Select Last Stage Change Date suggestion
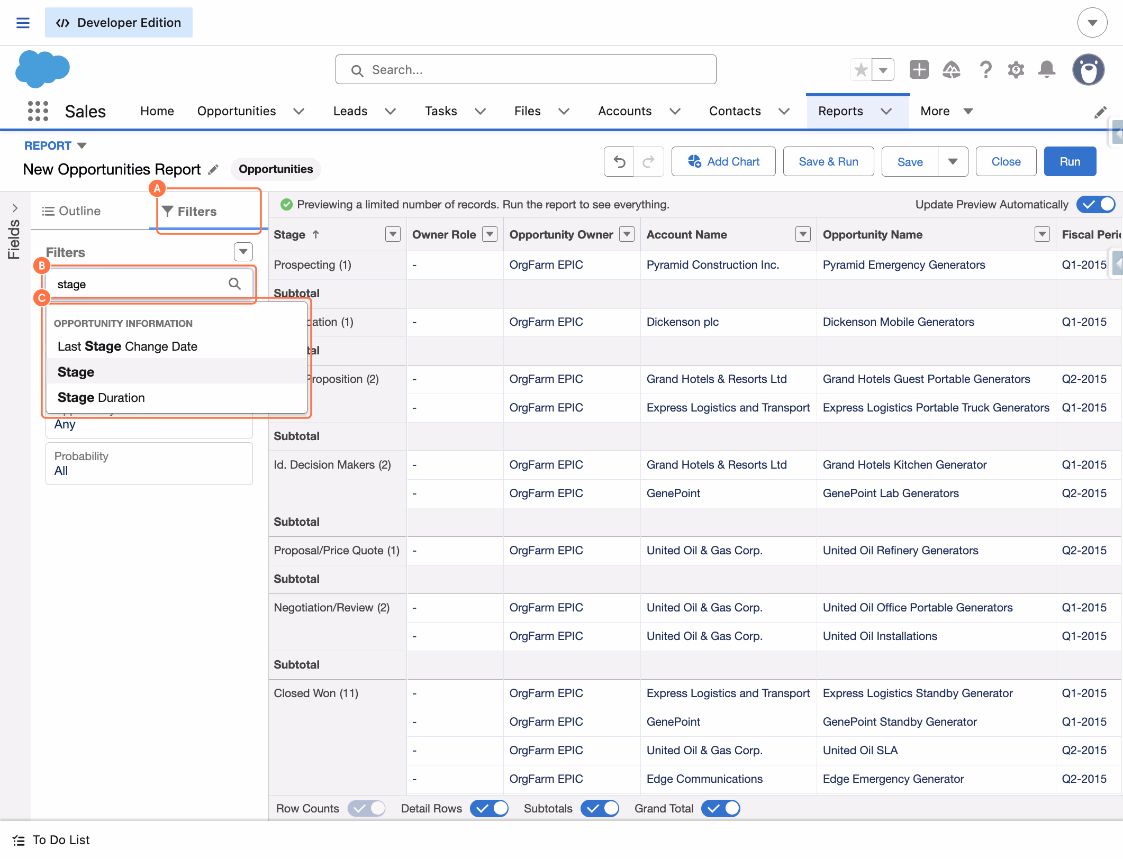The height and width of the screenshot is (859, 1123). coord(177,346)
